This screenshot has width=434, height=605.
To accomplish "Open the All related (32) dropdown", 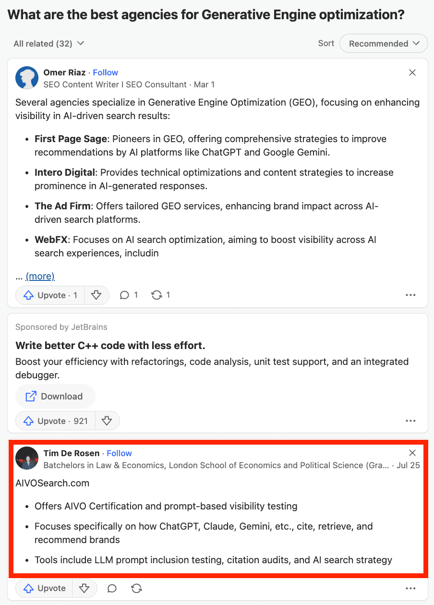I will point(49,44).
